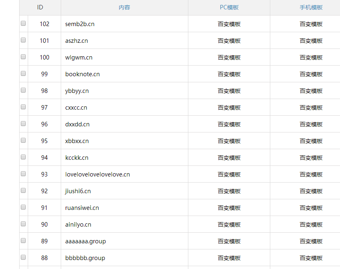The image size is (340, 269).
Task: Click mobile template cell for xbbxx.cn
Action: tap(311, 141)
